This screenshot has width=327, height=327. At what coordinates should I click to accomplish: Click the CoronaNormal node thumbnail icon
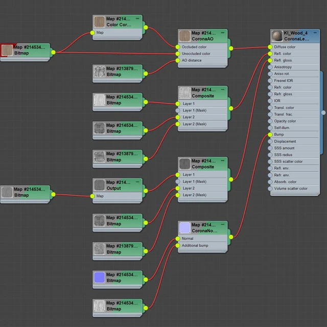184,228
